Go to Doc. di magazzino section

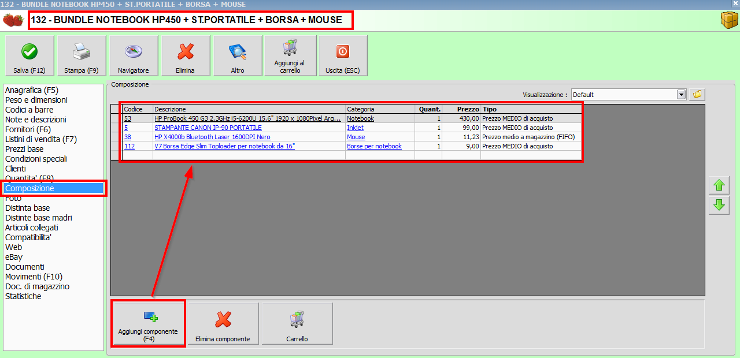coord(38,286)
